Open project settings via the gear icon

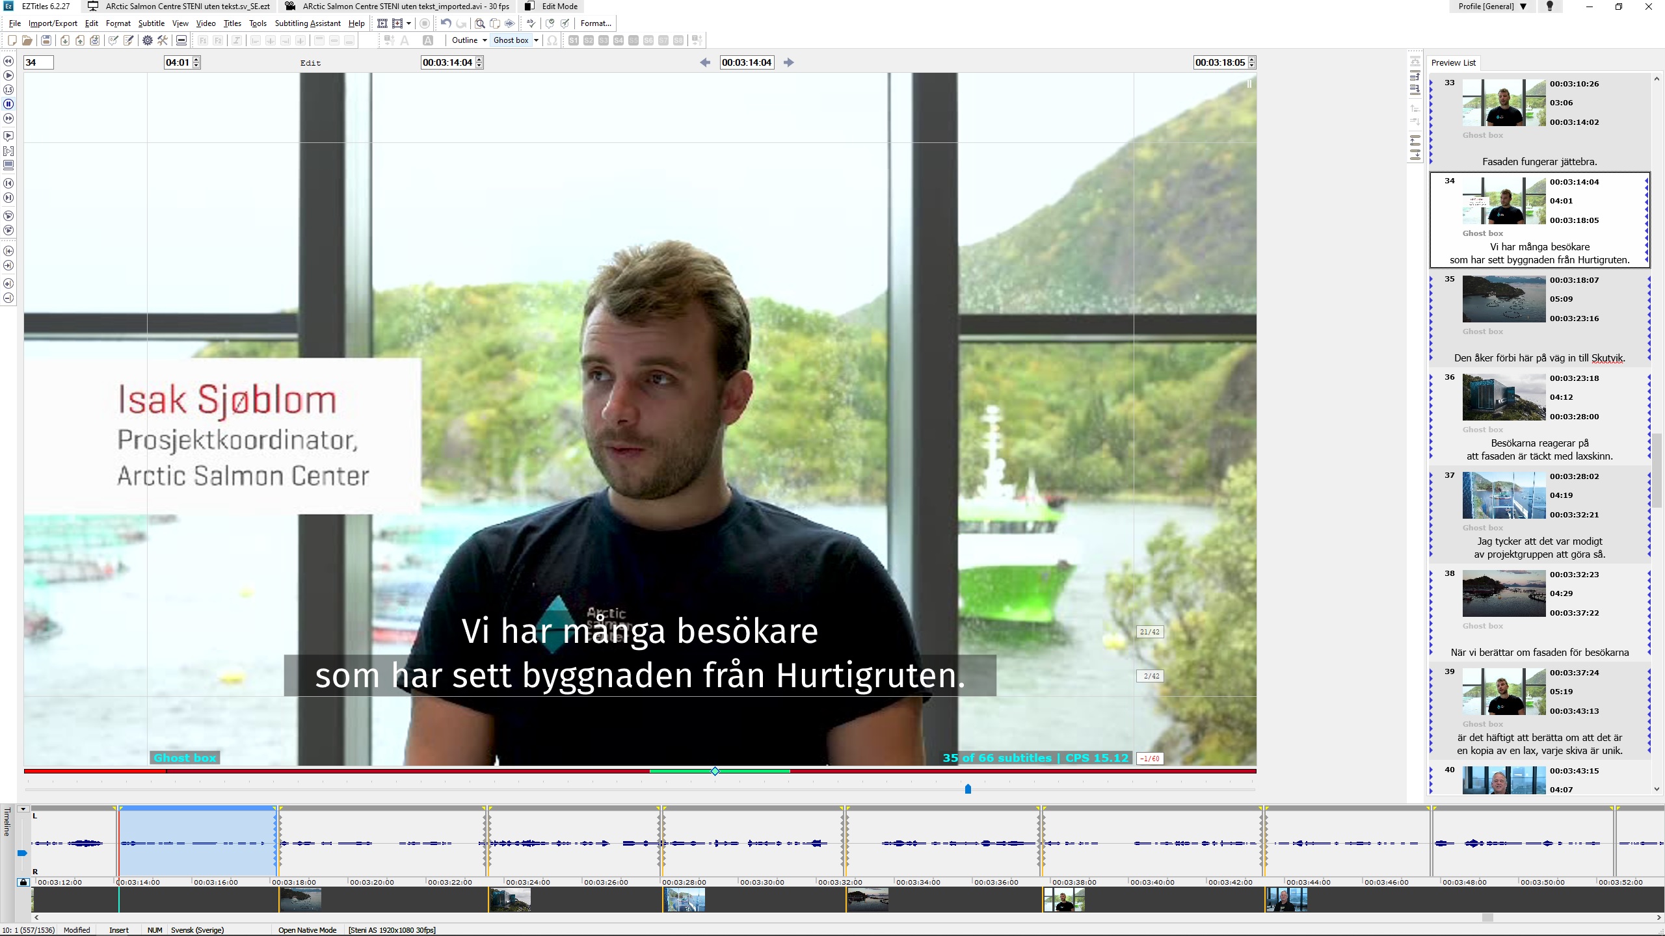pos(148,40)
